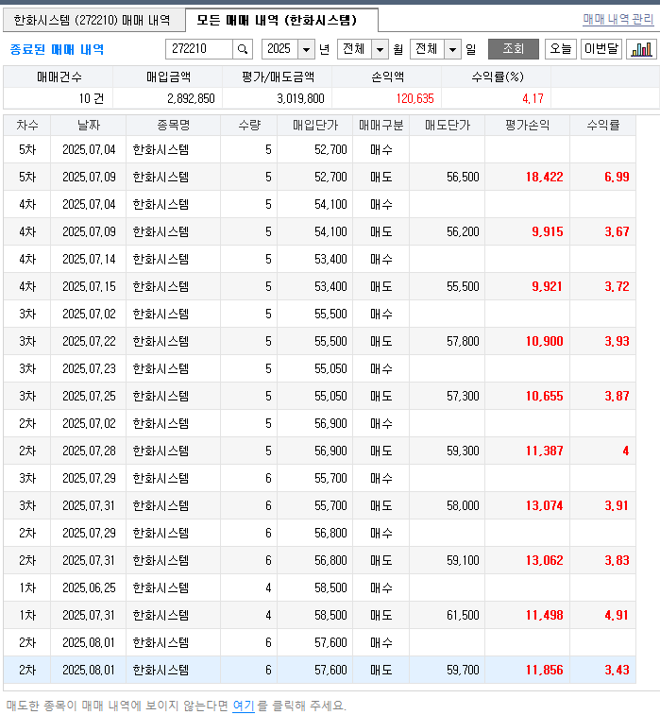Click the 수량 column header
The height and width of the screenshot is (715, 660).
[x=249, y=125]
